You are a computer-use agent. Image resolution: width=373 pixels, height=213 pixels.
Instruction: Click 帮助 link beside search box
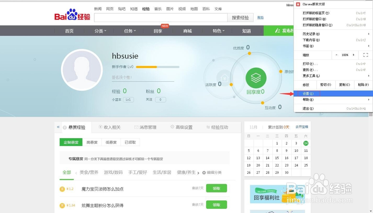point(260,18)
